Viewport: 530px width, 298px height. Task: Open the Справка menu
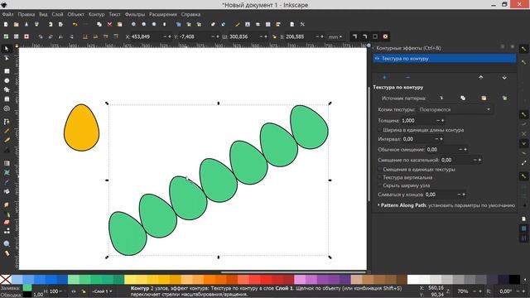click(190, 14)
